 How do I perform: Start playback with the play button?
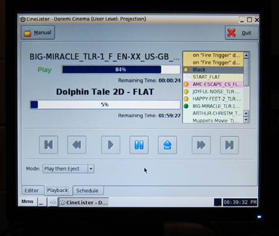click(110, 145)
